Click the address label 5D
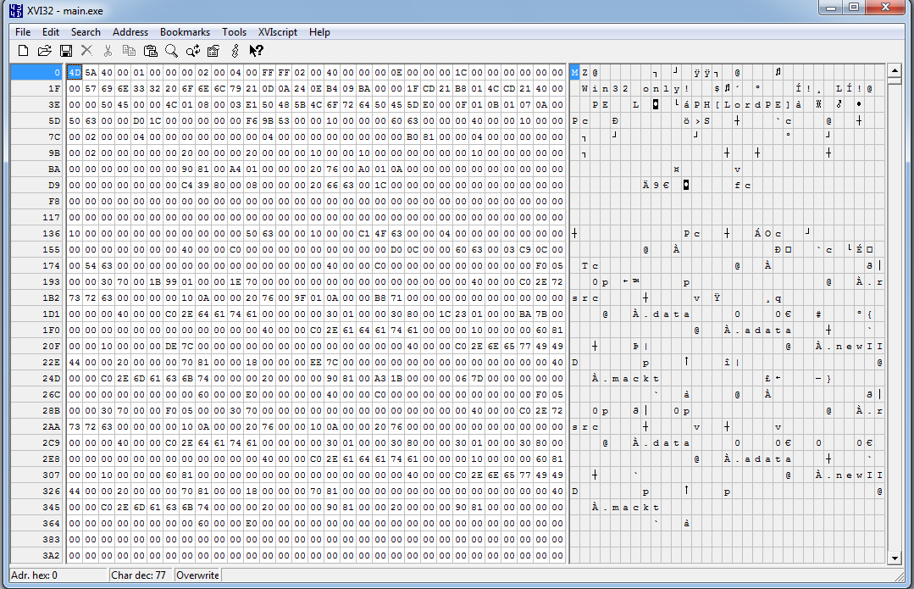 coord(53,120)
